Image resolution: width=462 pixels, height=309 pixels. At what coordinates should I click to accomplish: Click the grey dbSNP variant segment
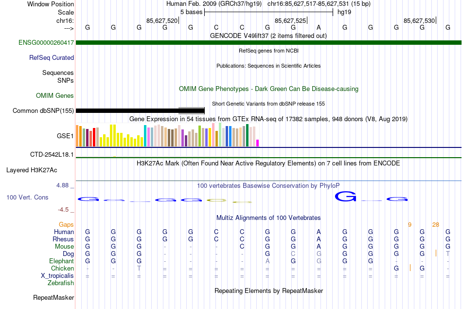[192, 110]
